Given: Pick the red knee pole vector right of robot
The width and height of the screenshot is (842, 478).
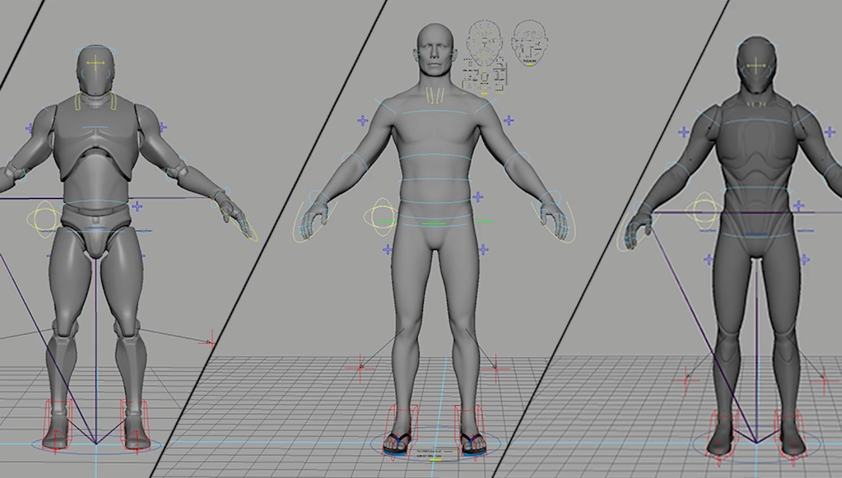Looking at the screenshot, I should [x=210, y=343].
